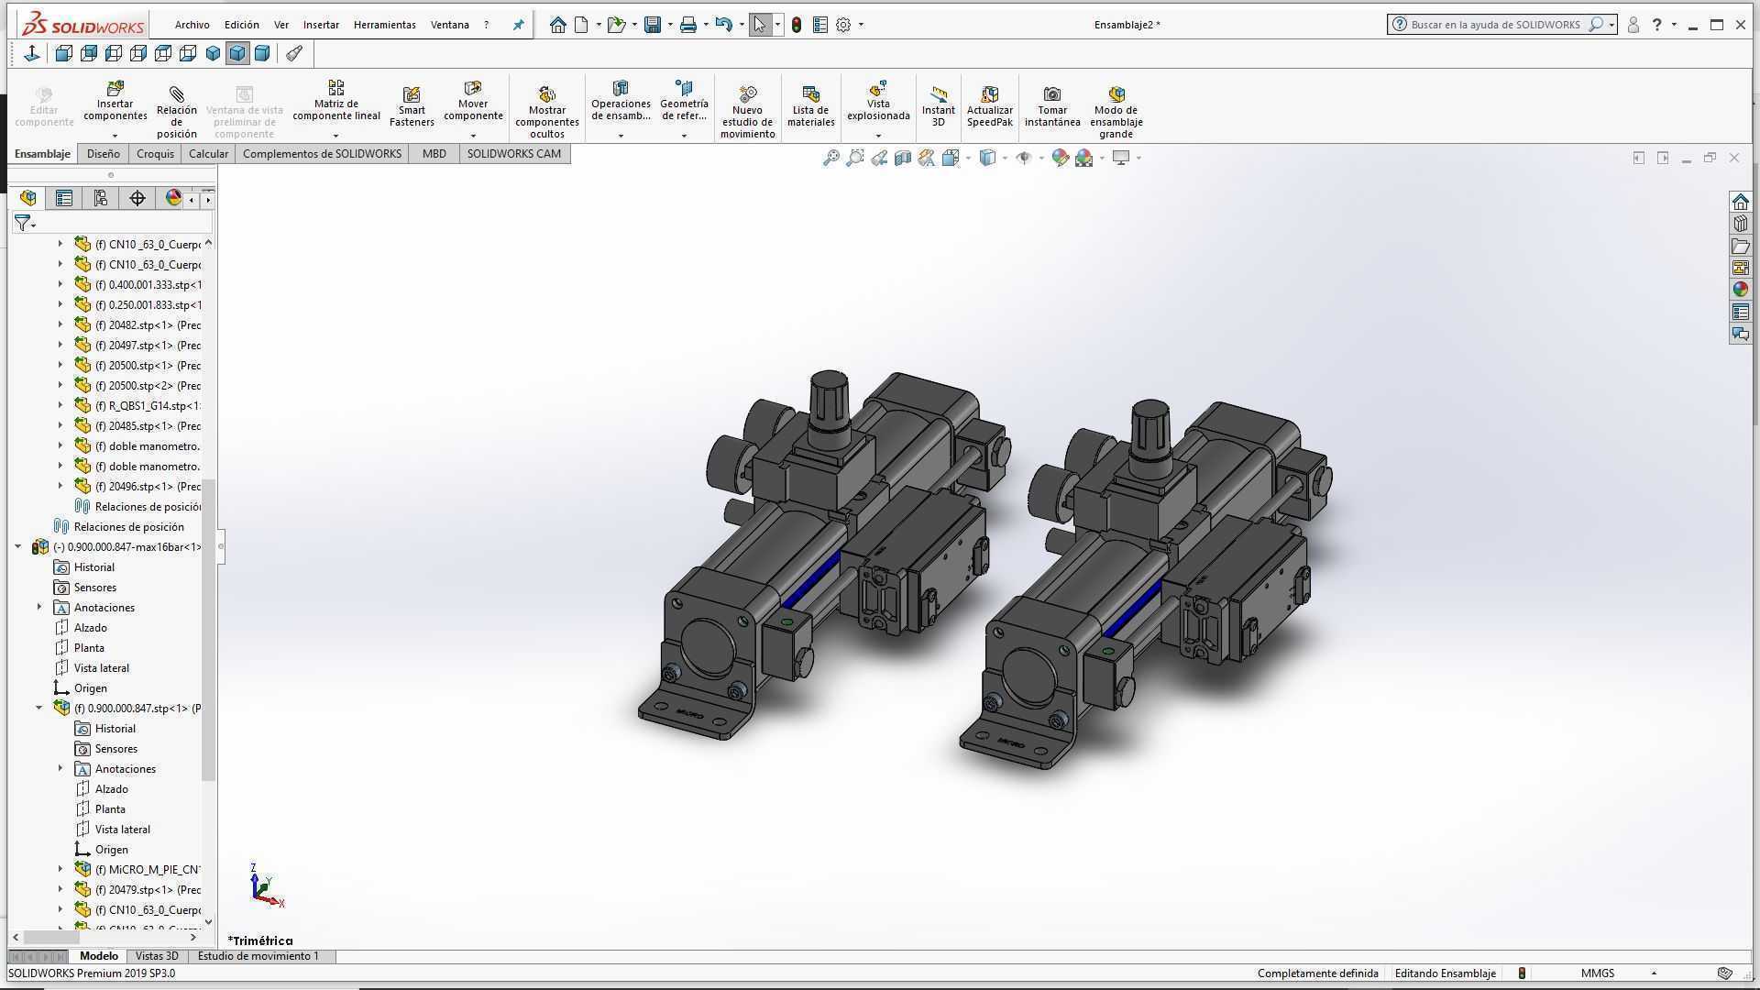This screenshot has width=1760, height=990.
Task: Expand the 20482.stp<1> tree node
Action: coord(60,324)
